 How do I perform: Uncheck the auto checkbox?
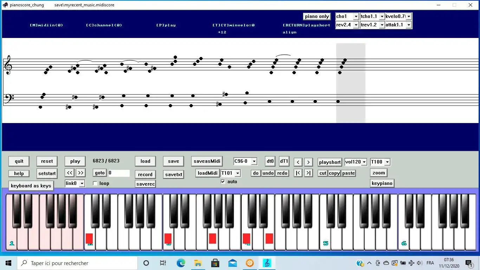(223, 182)
